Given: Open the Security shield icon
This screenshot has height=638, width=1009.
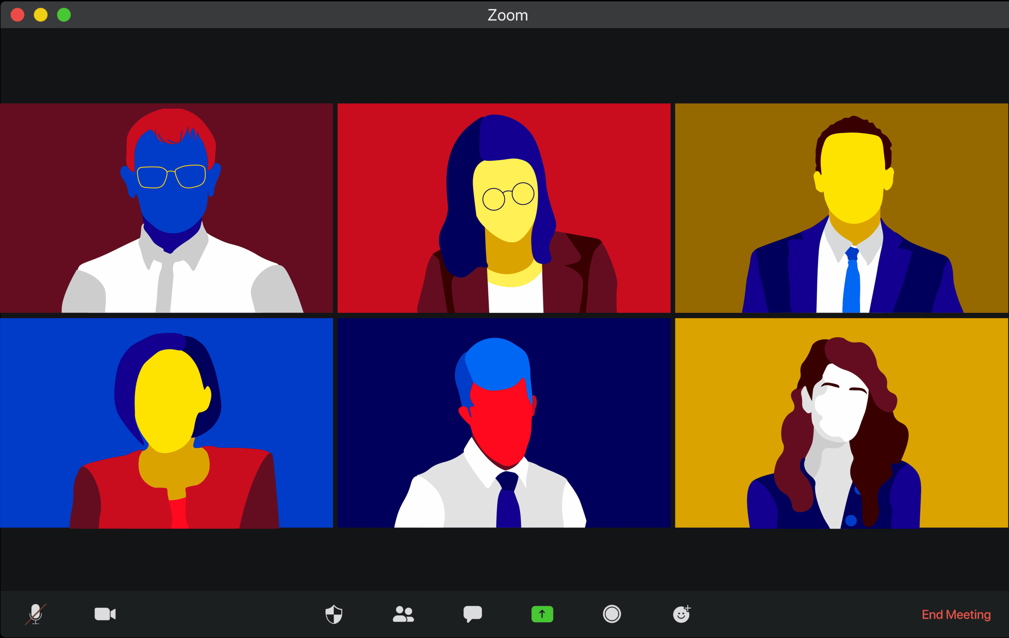Looking at the screenshot, I should pos(334,614).
